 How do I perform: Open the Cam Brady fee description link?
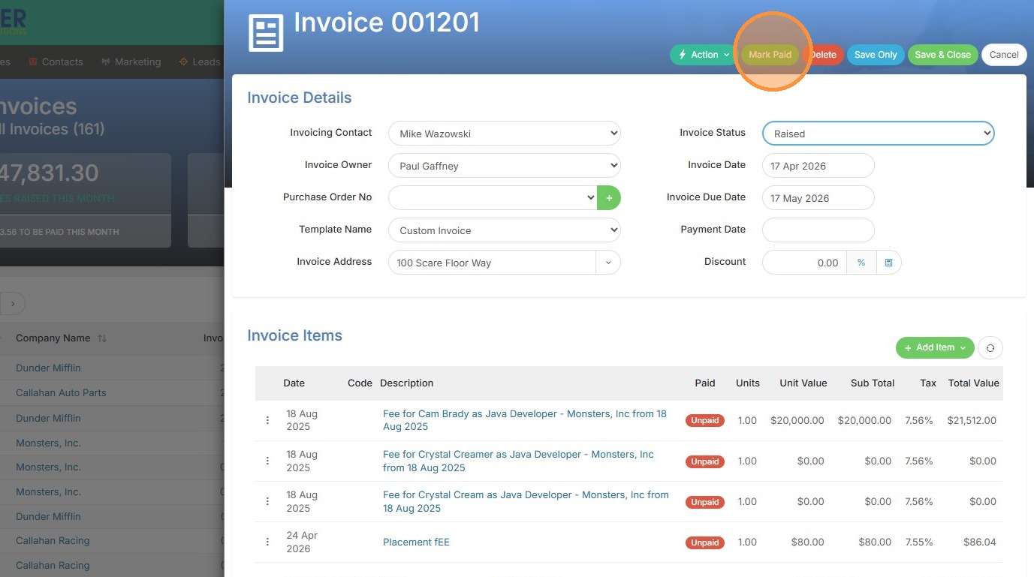click(x=525, y=420)
